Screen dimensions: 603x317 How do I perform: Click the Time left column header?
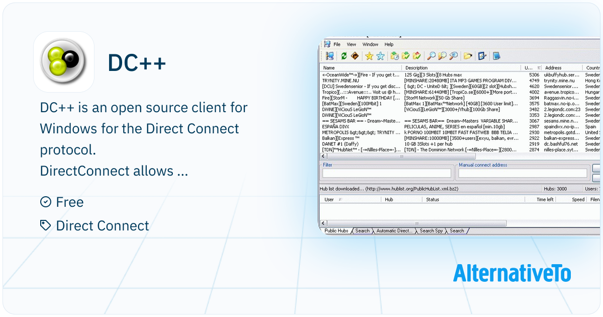coord(540,199)
